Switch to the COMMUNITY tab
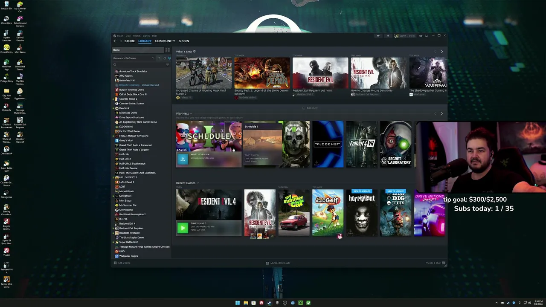Image resolution: width=546 pixels, height=307 pixels. [165, 41]
